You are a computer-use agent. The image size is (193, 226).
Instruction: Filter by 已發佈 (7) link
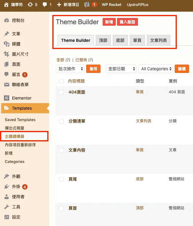(84, 60)
